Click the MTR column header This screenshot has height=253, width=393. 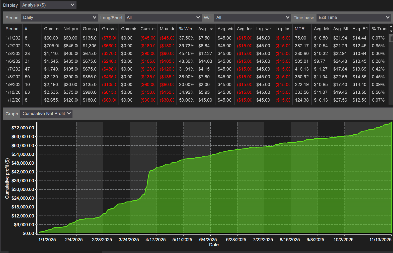pos(300,29)
